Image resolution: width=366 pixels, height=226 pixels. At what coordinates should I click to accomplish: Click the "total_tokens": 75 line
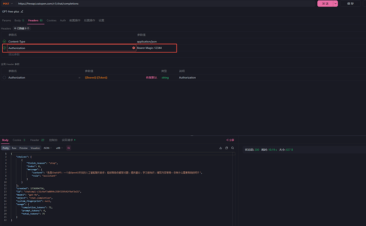coord(33,214)
